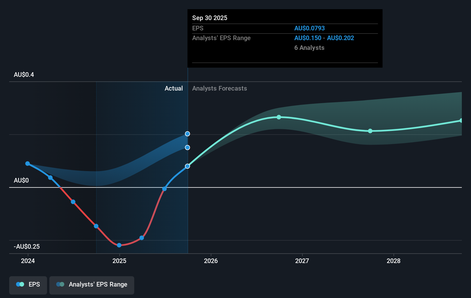Viewport: 471px width, 298px height.
Task: Click the AU$0.0793 EPS value in tooltip
Action: tap(310, 28)
